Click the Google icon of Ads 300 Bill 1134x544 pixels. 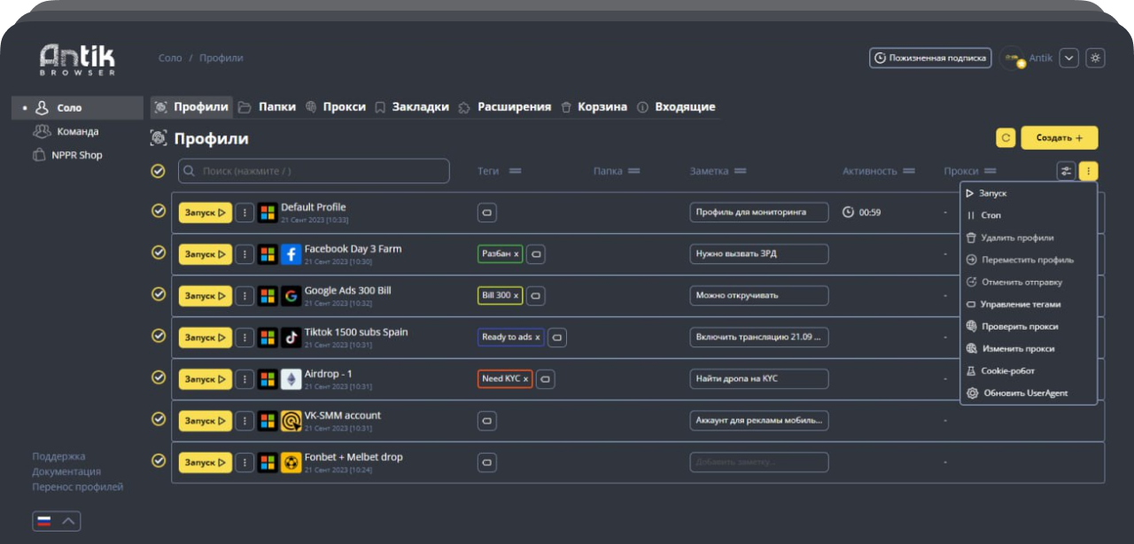[x=291, y=296]
